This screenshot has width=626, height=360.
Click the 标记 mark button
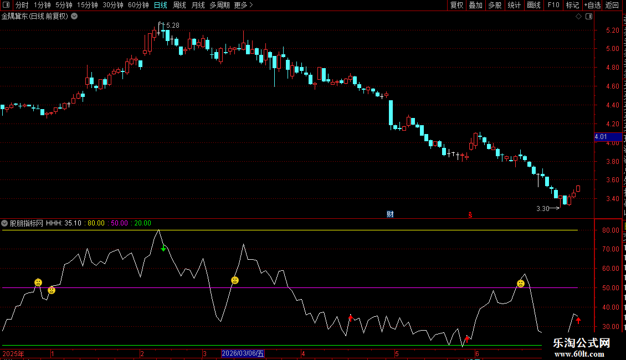572,5
